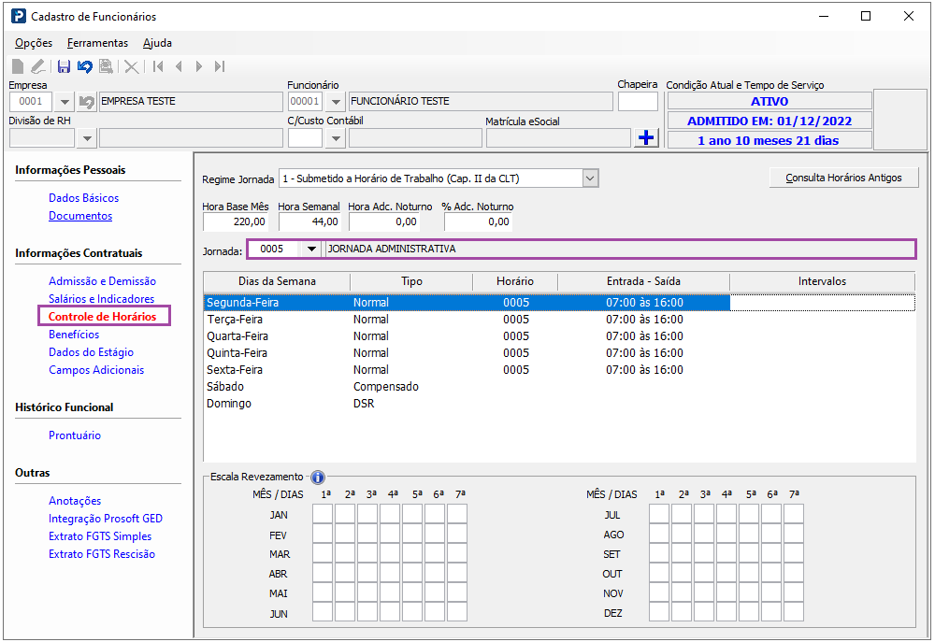935x642 pixels.
Task: Open the Documentos link
Action: (x=80, y=216)
